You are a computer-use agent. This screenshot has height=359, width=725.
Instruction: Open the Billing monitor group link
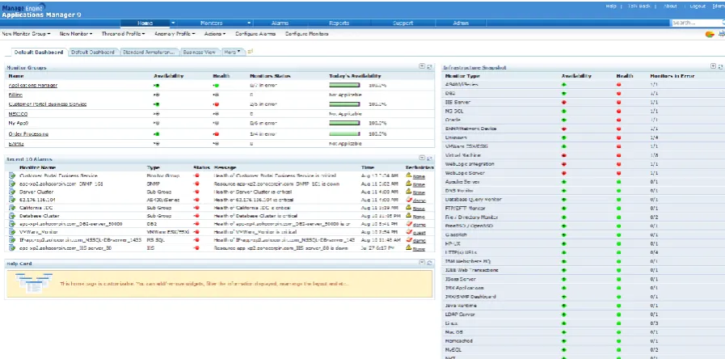click(15, 95)
